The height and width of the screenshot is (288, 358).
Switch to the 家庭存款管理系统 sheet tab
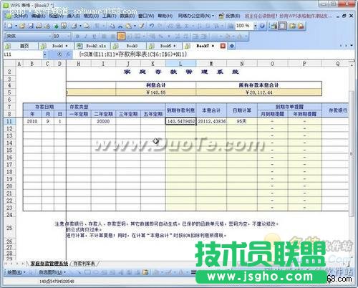49,264
